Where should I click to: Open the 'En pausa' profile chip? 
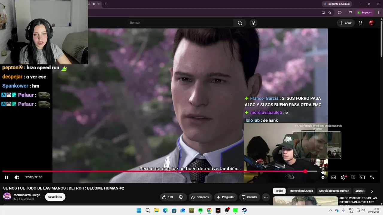click(364, 13)
